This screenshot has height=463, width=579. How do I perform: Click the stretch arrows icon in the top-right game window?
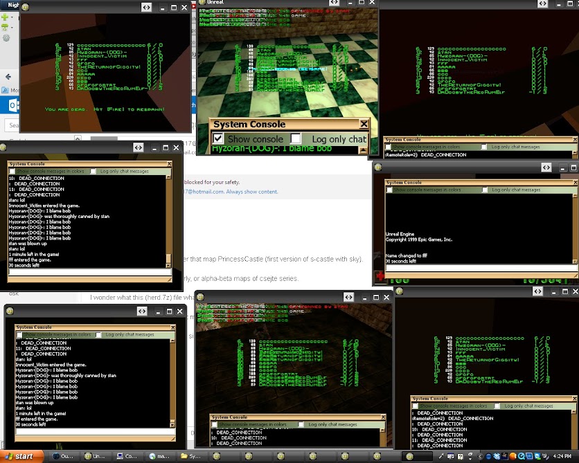click(x=542, y=3)
